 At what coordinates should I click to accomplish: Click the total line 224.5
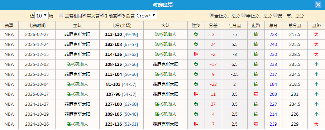point(295,74)
